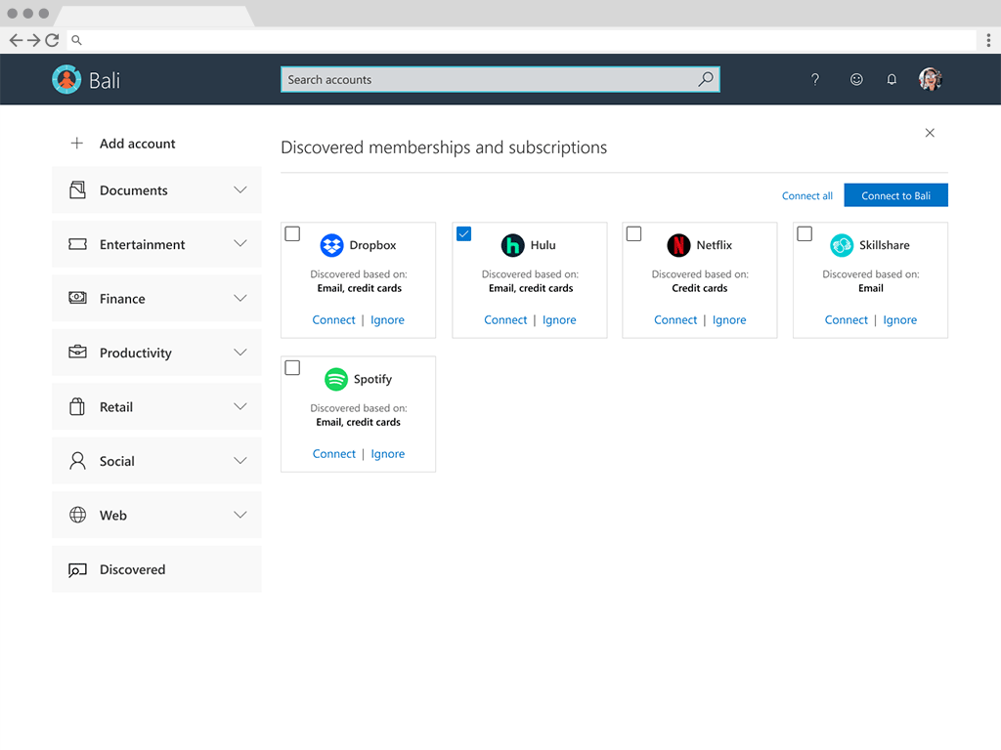Open the Finance category label
Screen dimensions: 1001x750
(x=122, y=299)
